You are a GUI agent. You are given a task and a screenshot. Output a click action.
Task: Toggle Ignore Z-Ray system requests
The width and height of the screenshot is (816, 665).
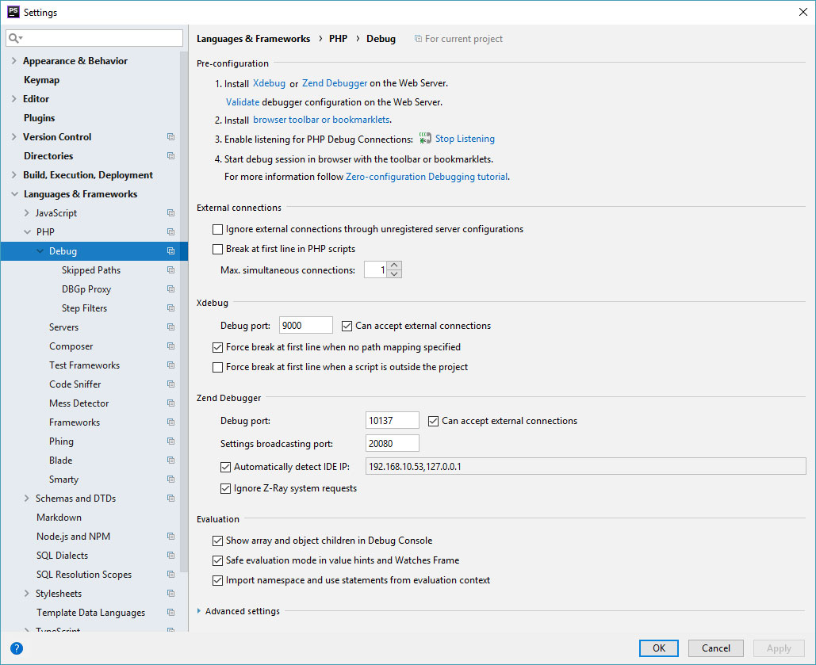(x=225, y=488)
